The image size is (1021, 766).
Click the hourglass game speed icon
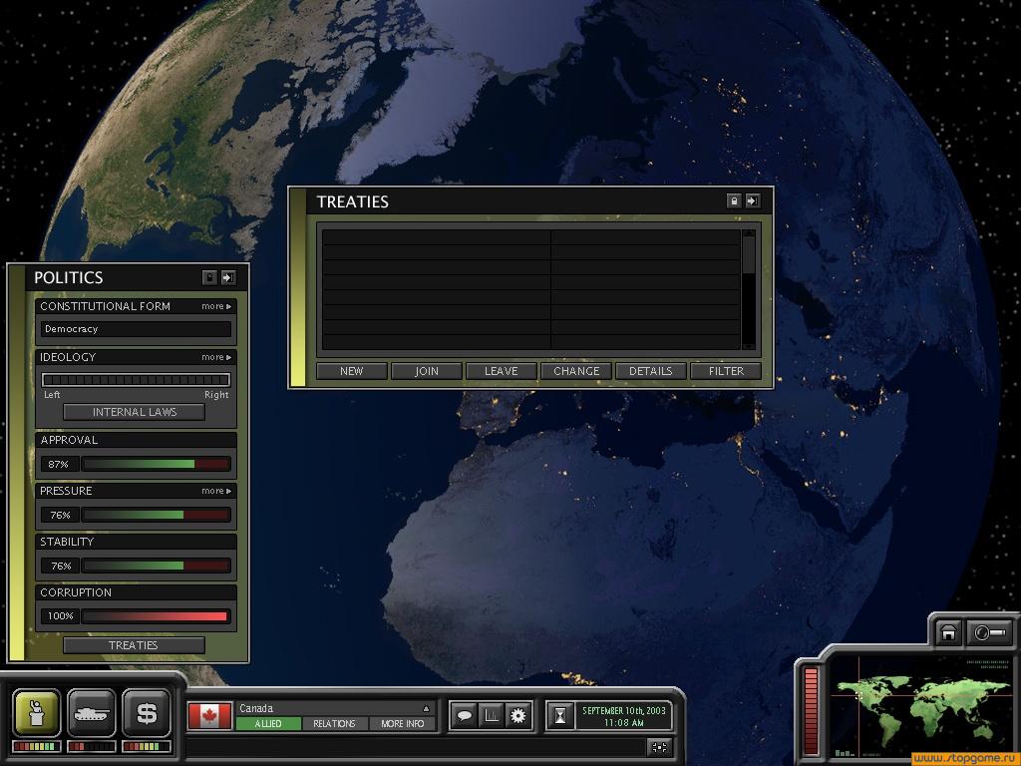click(560, 715)
